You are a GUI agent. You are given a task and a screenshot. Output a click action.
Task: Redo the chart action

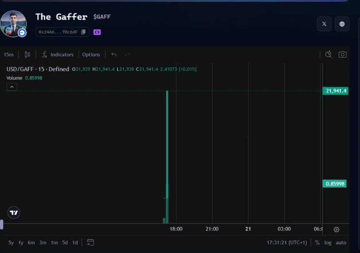(x=128, y=54)
